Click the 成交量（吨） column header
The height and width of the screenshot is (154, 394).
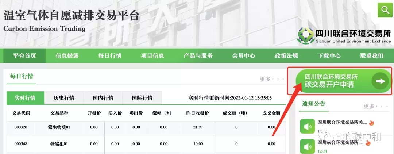[x=235, y=113]
